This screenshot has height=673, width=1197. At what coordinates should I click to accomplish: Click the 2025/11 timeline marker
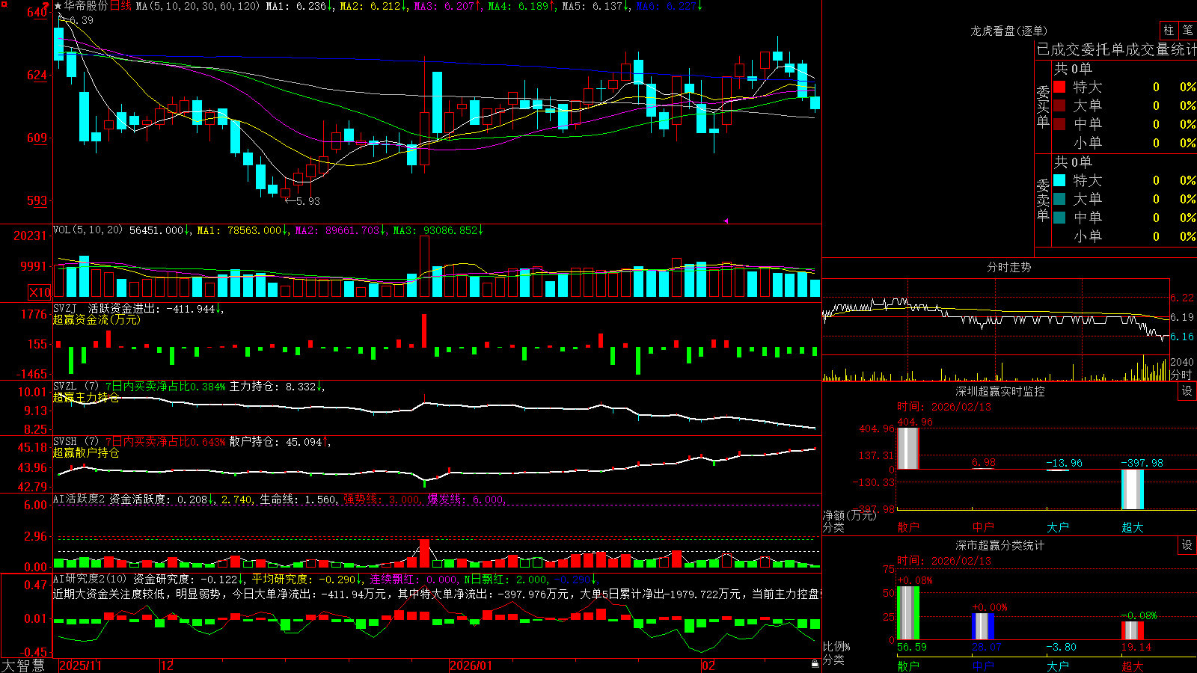(x=80, y=666)
